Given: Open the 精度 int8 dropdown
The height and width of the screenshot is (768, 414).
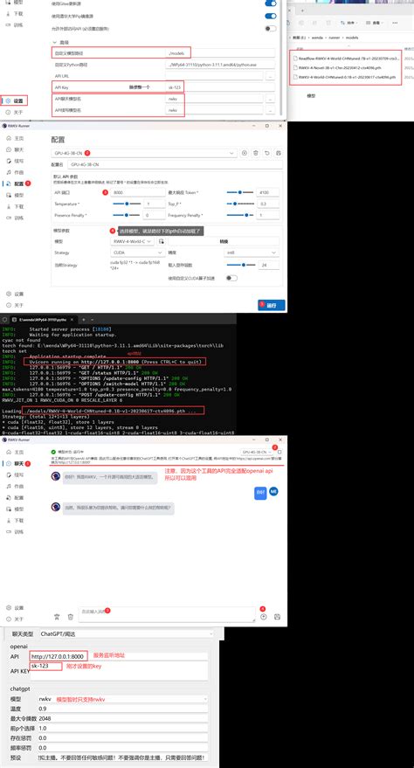Looking at the screenshot, I should (252, 253).
